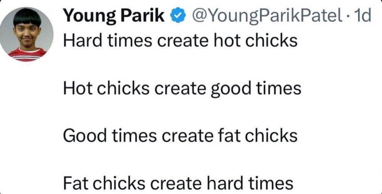
Task: Select the line "Fat chicks create hard times"
Action: 178,183
